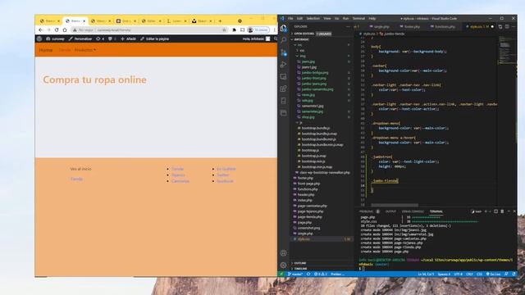Click Editar la página in WordPress admin bar
This screenshot has width=525, height=295.
[155, 39]
